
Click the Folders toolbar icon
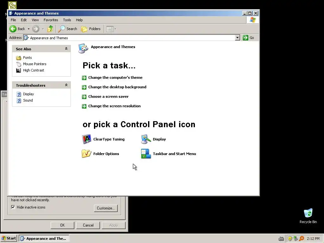pos(84,29)
